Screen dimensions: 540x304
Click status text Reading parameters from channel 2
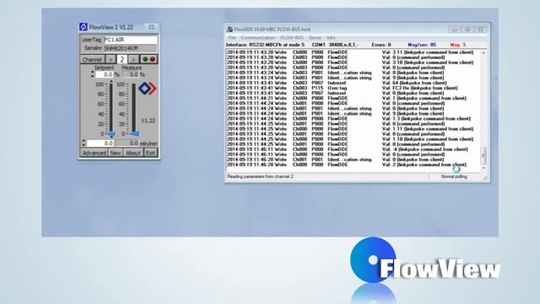coord(260,176)
